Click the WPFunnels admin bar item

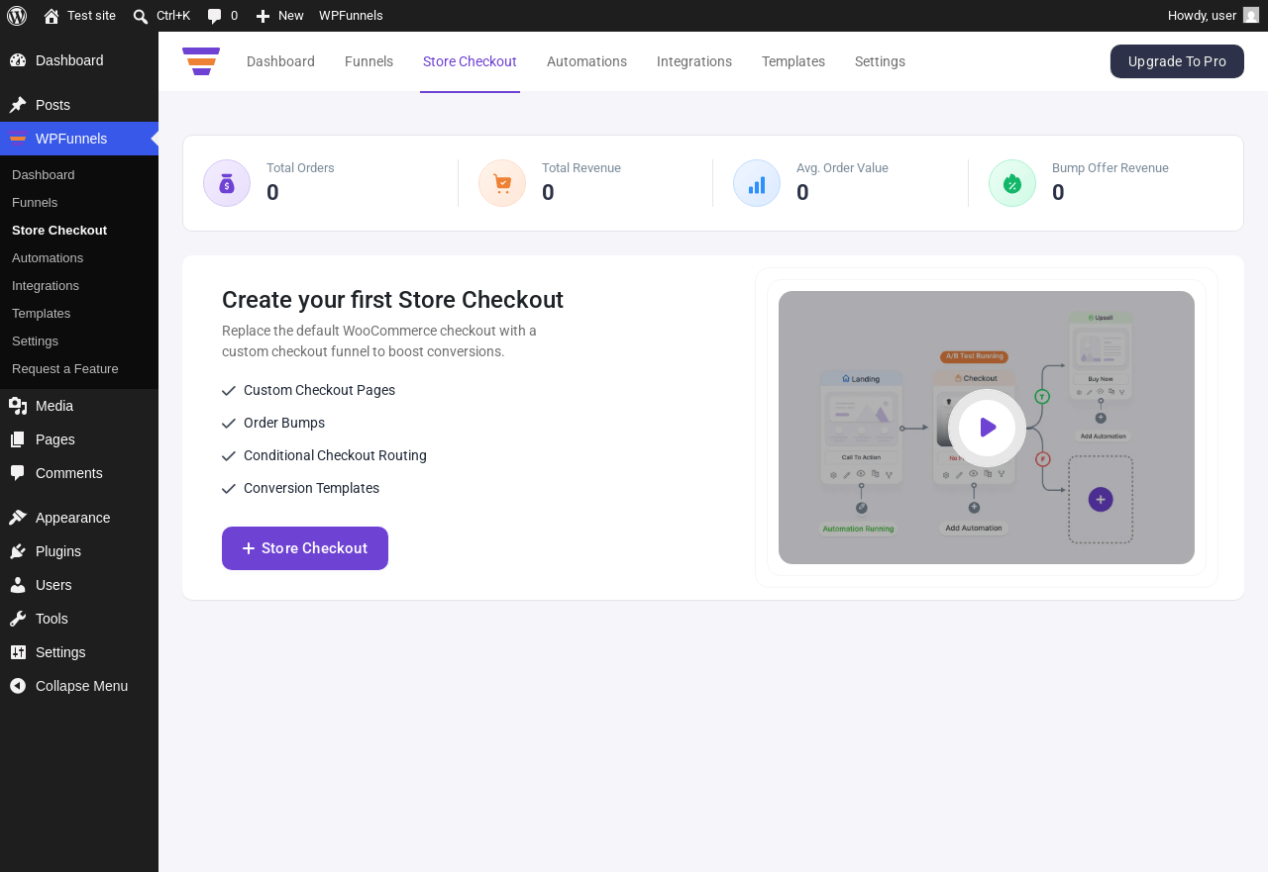[351, 16]
